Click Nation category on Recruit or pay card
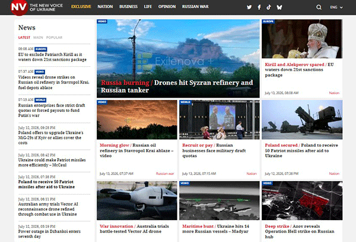The image size is (356, 242). [x=252, y=173]
